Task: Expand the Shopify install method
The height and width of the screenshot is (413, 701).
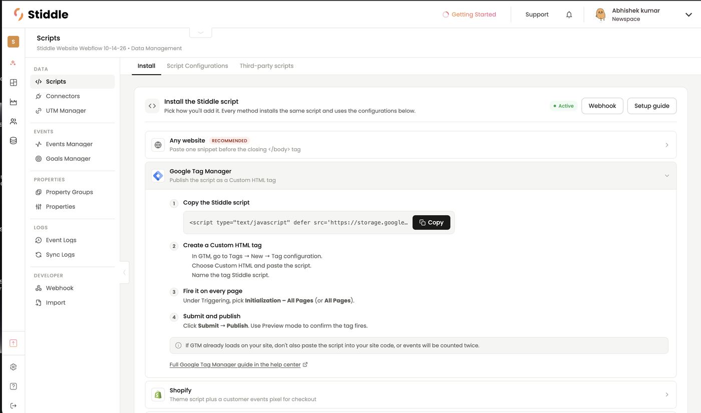Action: coord(411,394)
